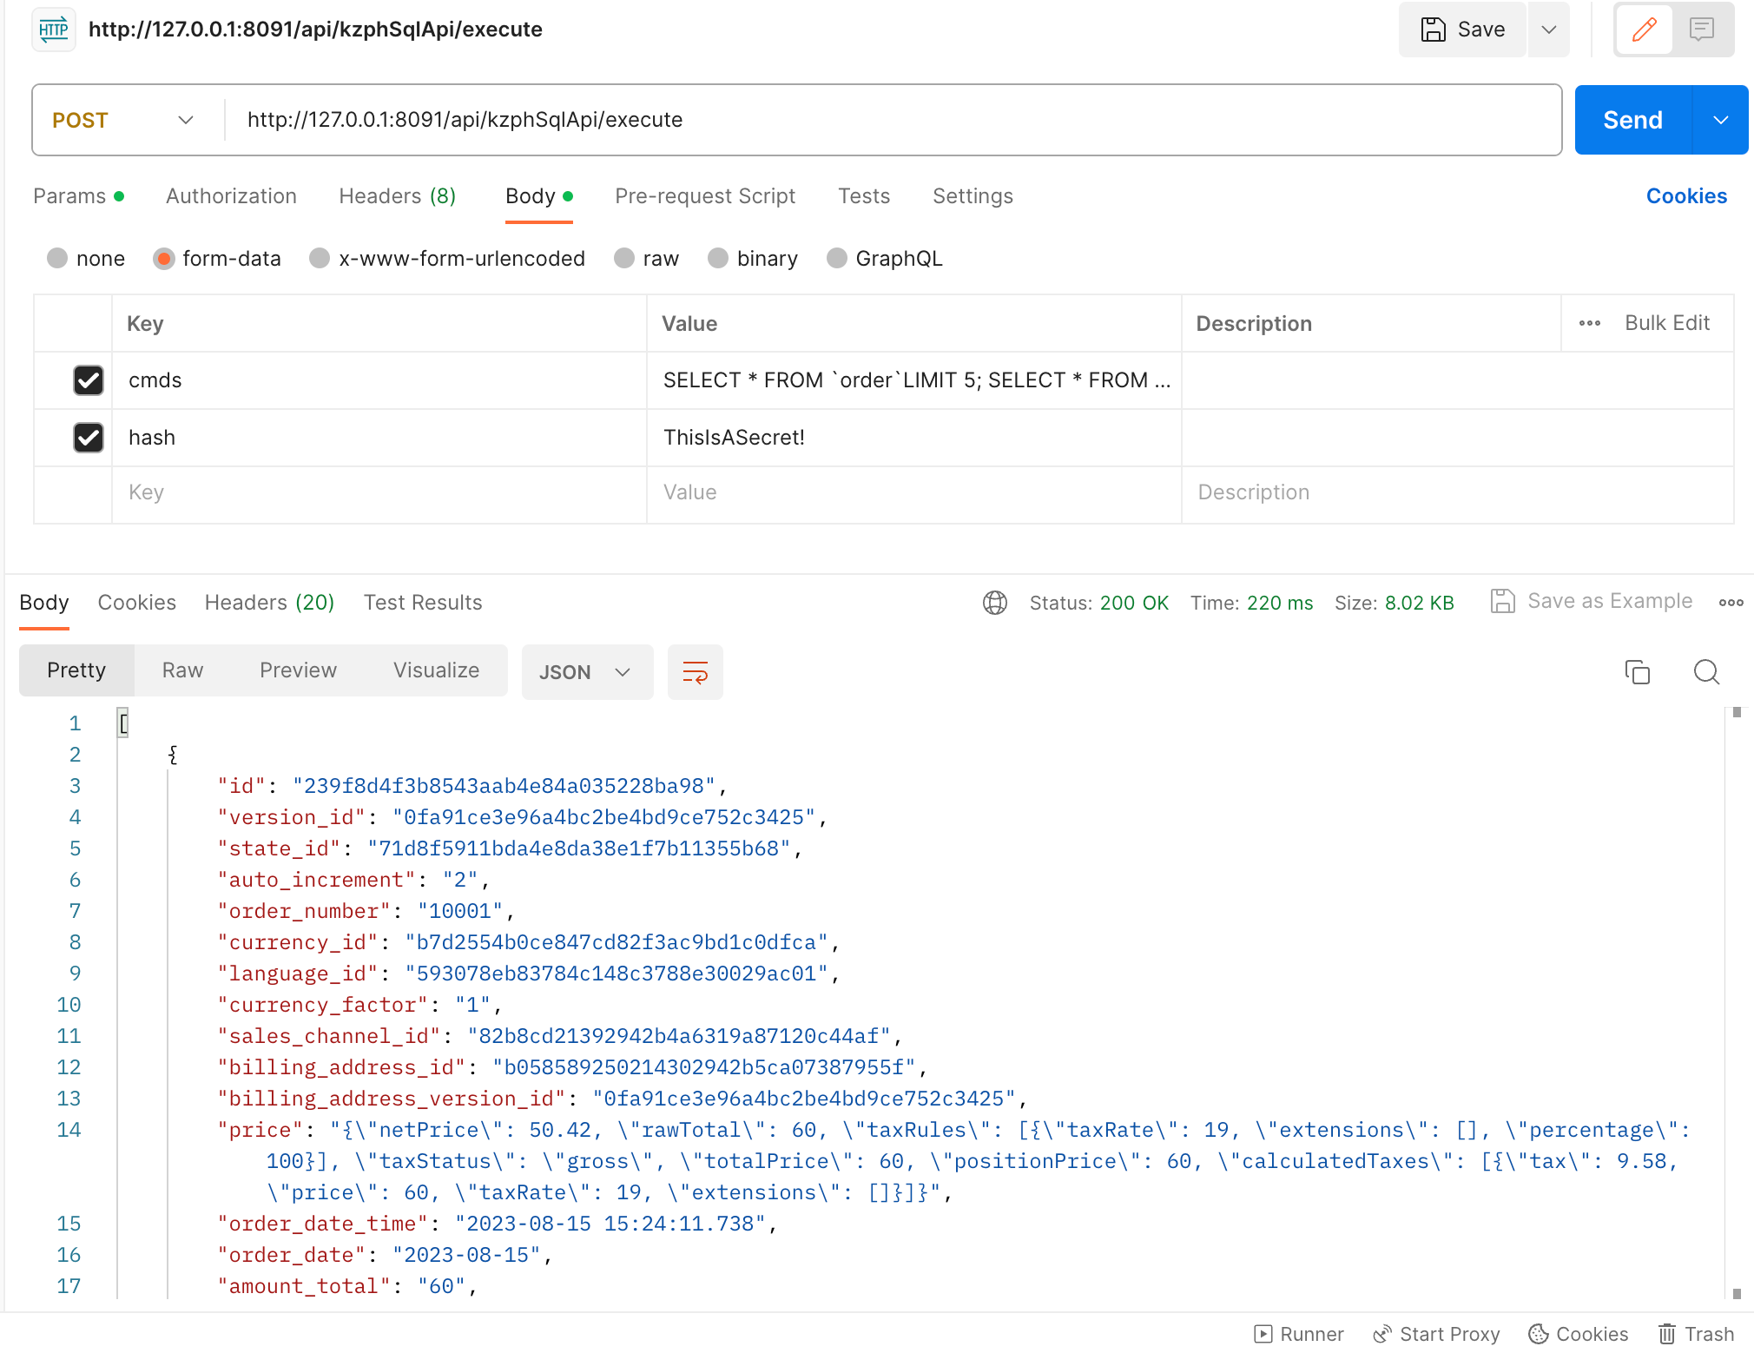Switch to response Body tab

tap(44, 603)
